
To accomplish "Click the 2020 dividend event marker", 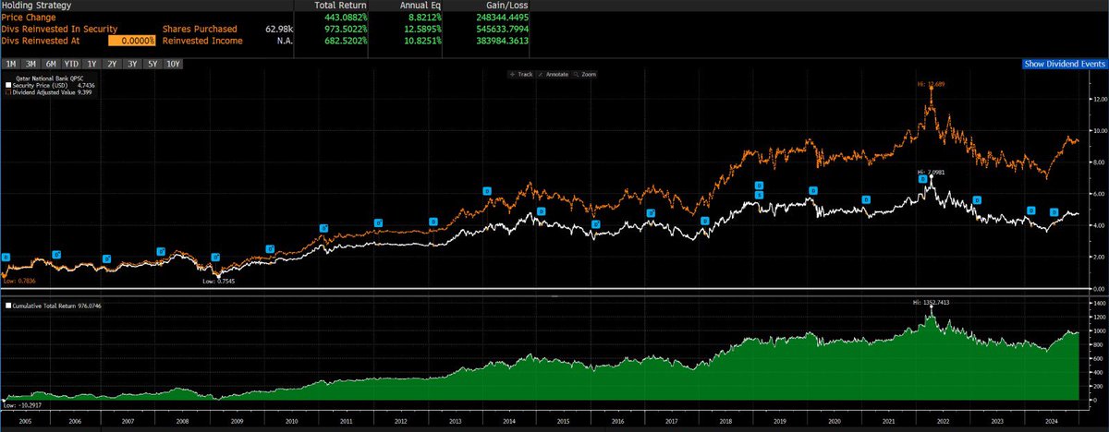I will tap(813, 191).
